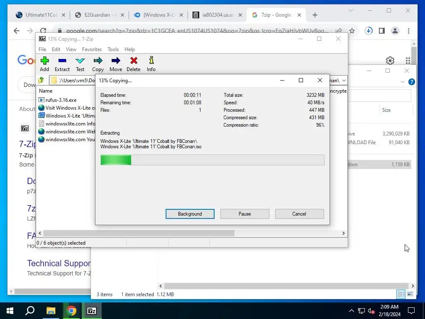Viewport: 425px width, 319px height.
Task: Select the 91,040 KB file row
Action: click(x=379, y=142)
